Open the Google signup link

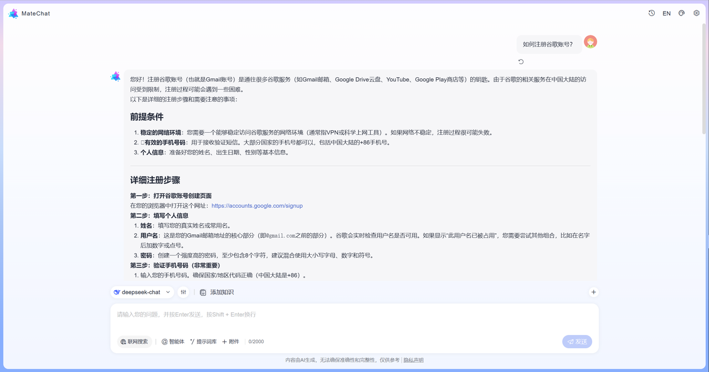tap(256, 205)
